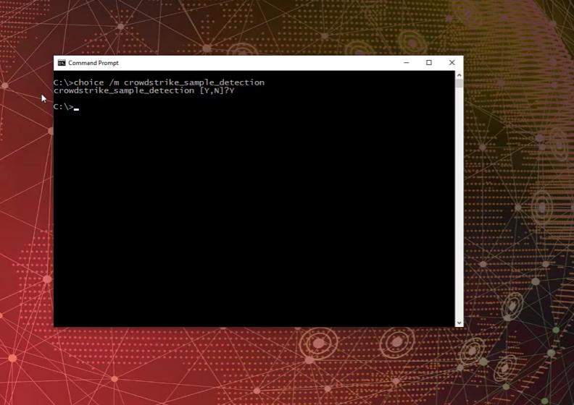Viewport: 574px width, 405px height.
Task: Minimize the Command Prompt window
Action: (406, 62)
